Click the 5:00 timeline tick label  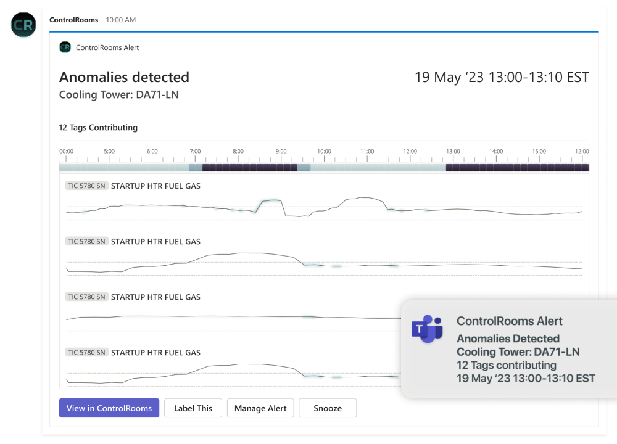coord(109,152)
